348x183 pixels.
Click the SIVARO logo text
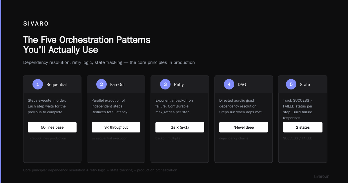(x=36, y=24)
